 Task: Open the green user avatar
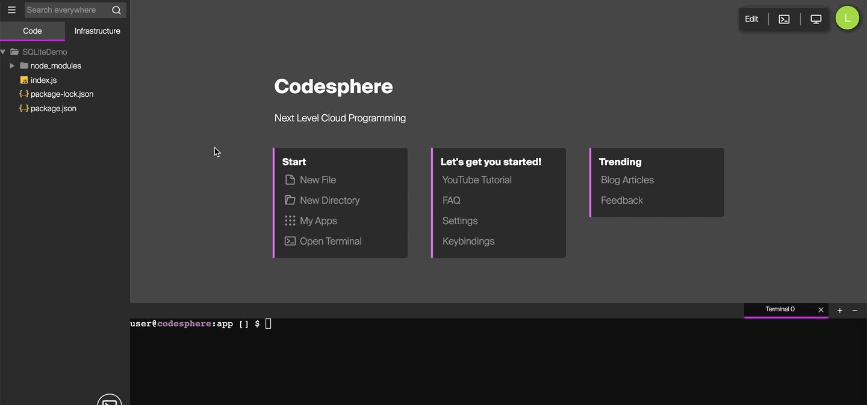coord(847,19)
